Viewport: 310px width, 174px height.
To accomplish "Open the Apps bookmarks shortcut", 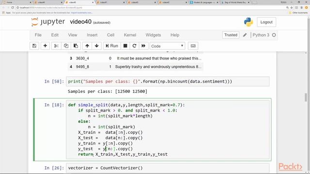I will tap(6, 13).
